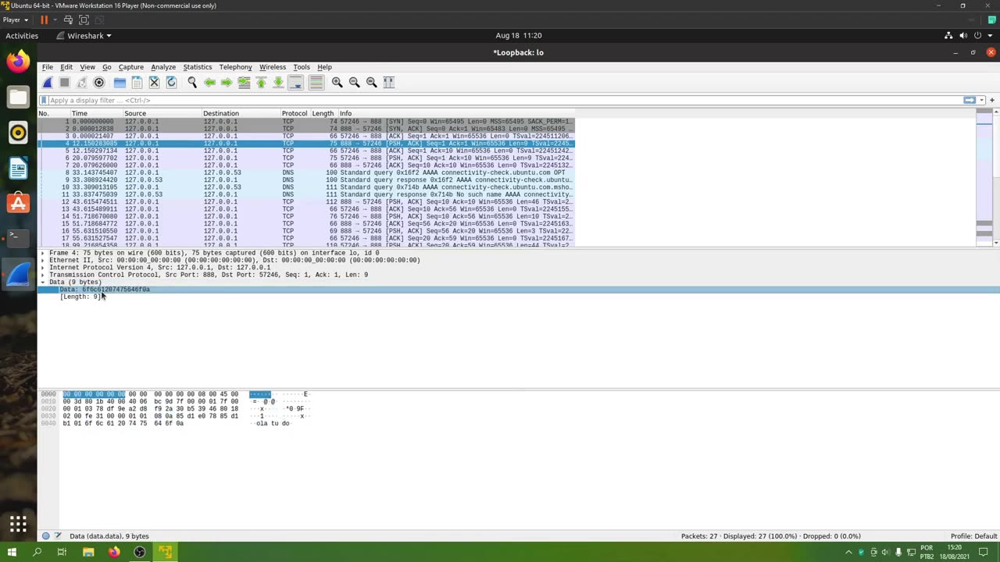Jump to the first packet
This screenshot has width=1000, height=562.
261,82
